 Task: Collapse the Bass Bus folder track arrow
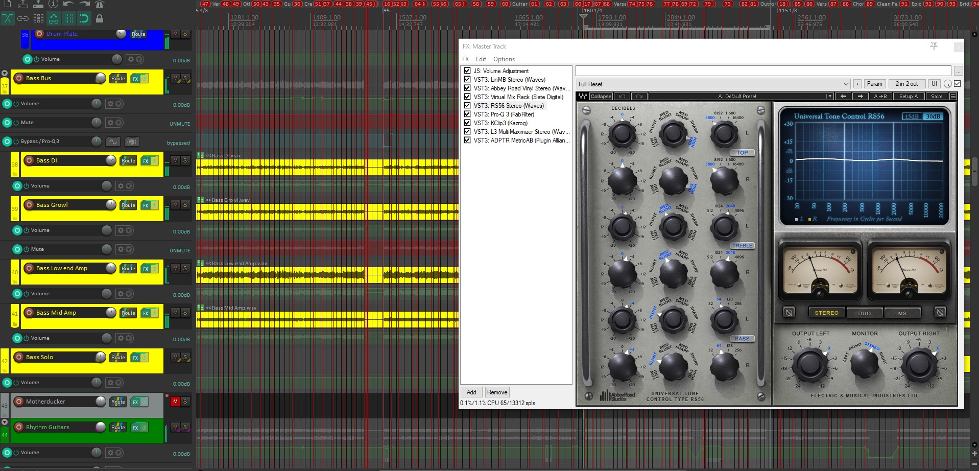pyautogui.click(x=5, y=73)
